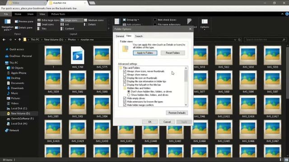The height and width of the screenshot is (162, 289).
Task: Open Quick access in sidebar
Action: point(15,49)
